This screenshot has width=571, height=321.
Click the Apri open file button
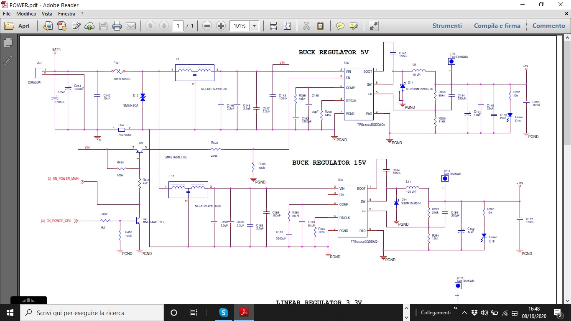(17, 26)
